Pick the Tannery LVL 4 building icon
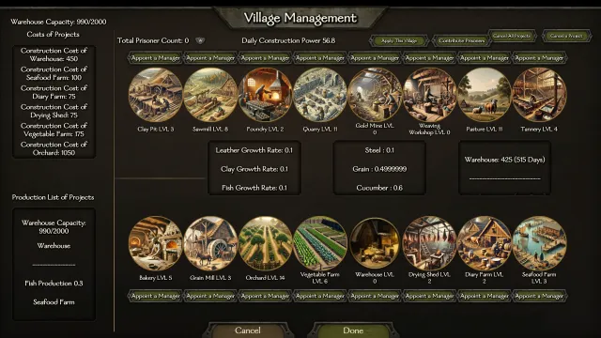This screenshot has width=601, height=338. (x=539, y=95)
